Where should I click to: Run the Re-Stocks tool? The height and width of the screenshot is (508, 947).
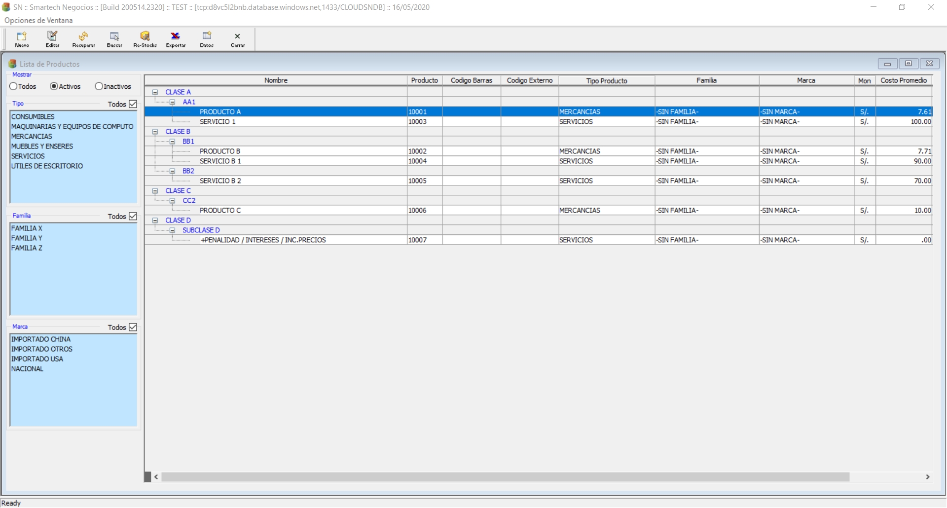pyautogui.click(x=145, y=39)
